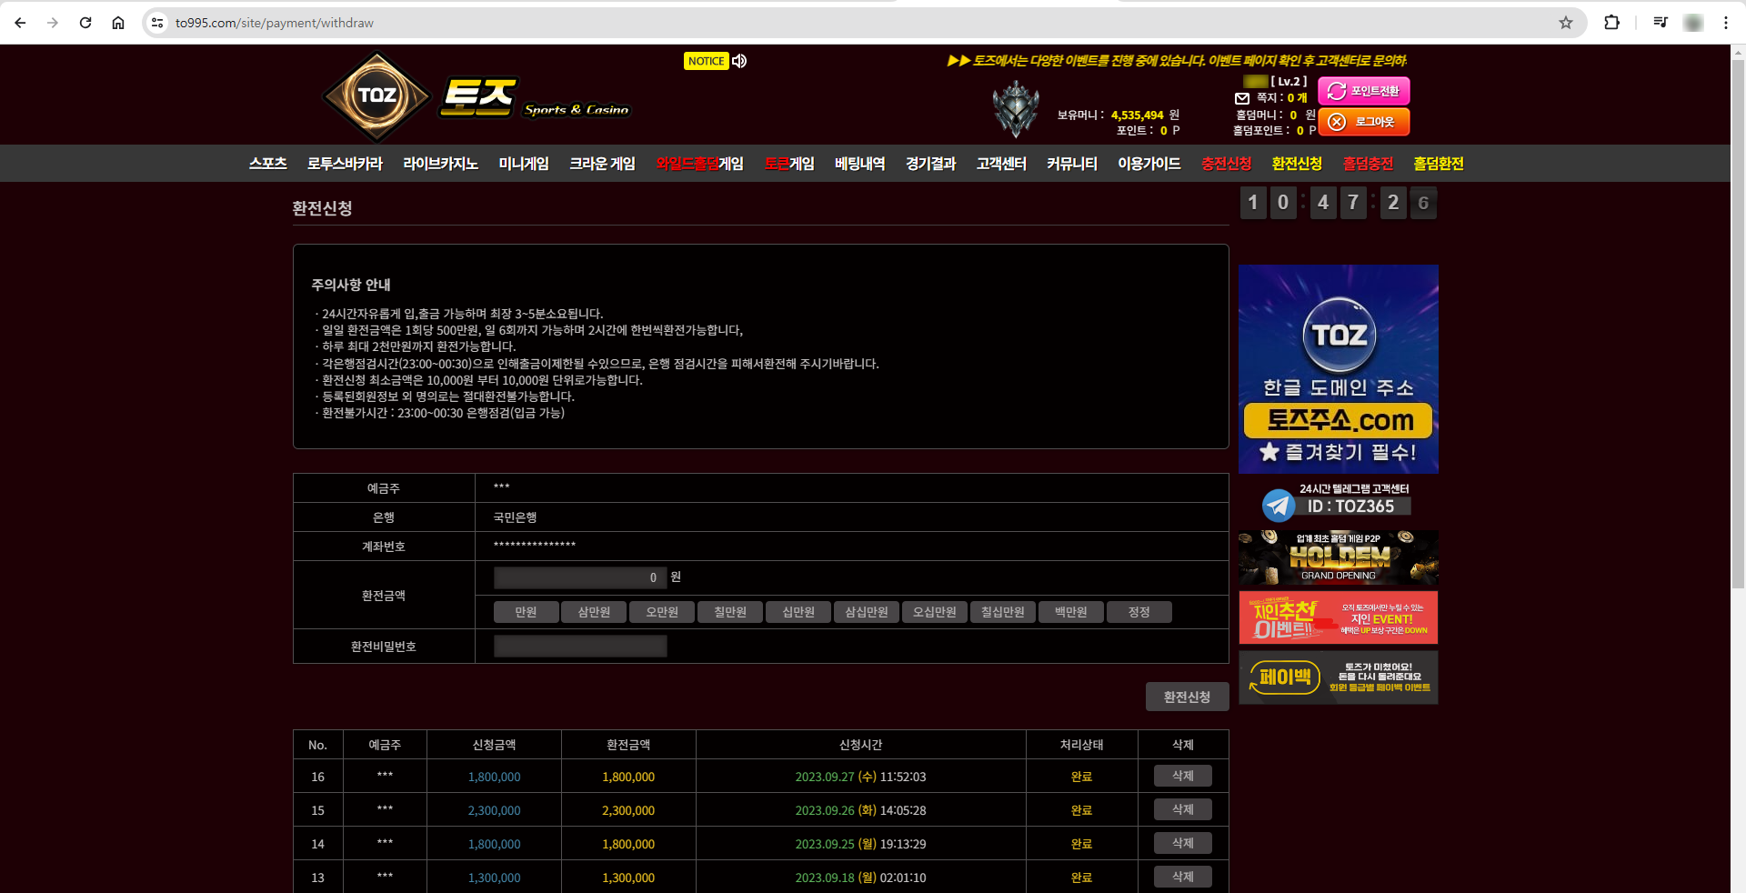Open the 토즈주소.com domain banner
This screenshot has height=893, width=1746.
click(x=1339, y=369)
